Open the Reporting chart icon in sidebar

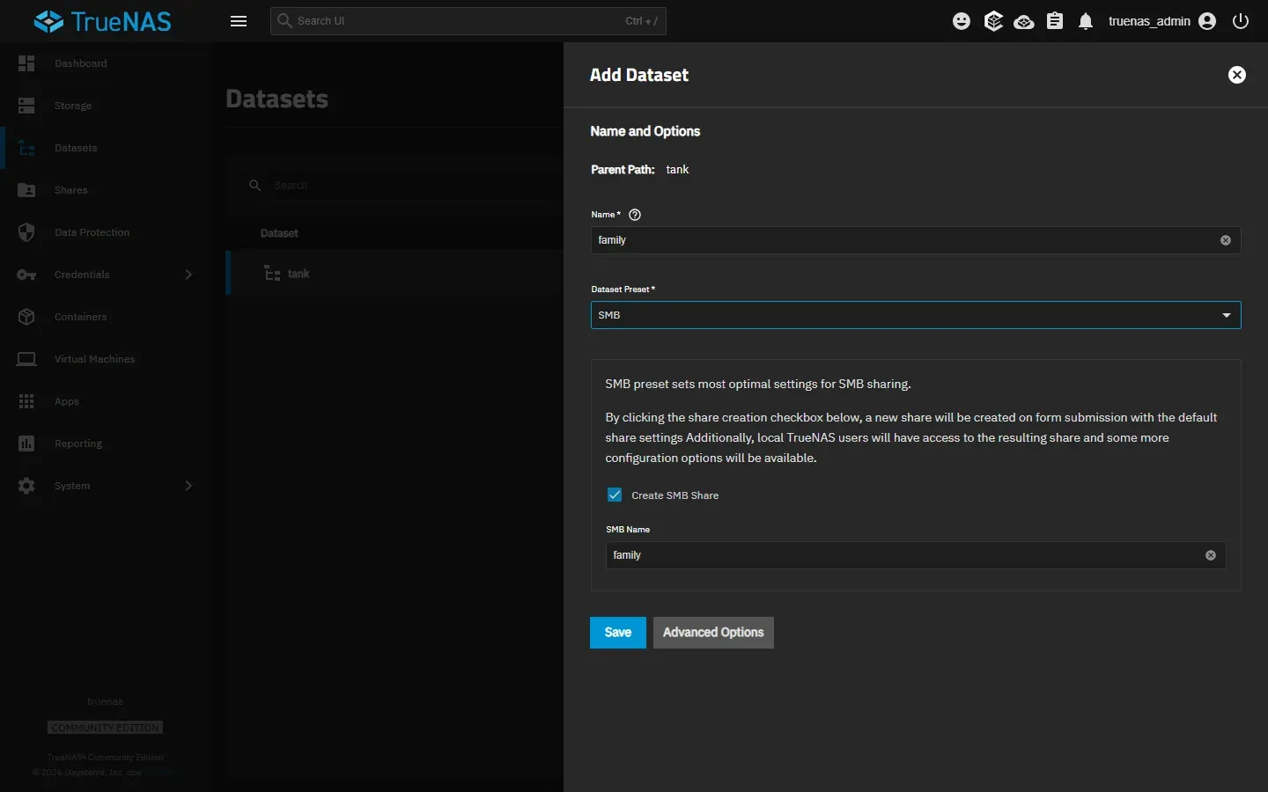pyautogui.click(x=26, y=444)
